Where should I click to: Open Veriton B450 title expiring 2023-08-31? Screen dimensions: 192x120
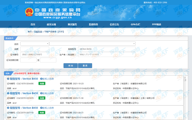click(24, 108)
